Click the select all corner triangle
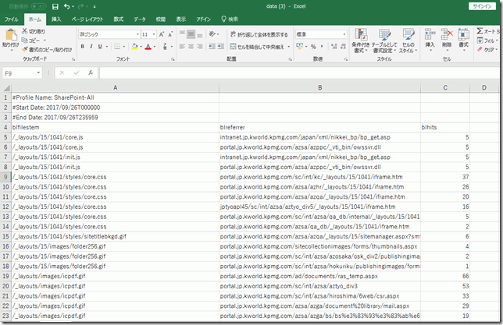The height and width of the screenshot is (325, 503). pos(5,87)
